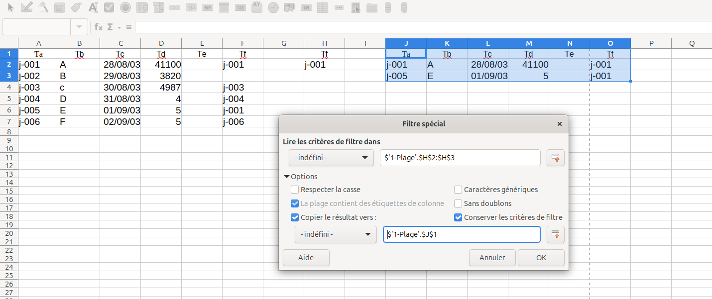Select cell 01/09/03 in column L
The width and height of the screenshot is (712, 299).
488,76
